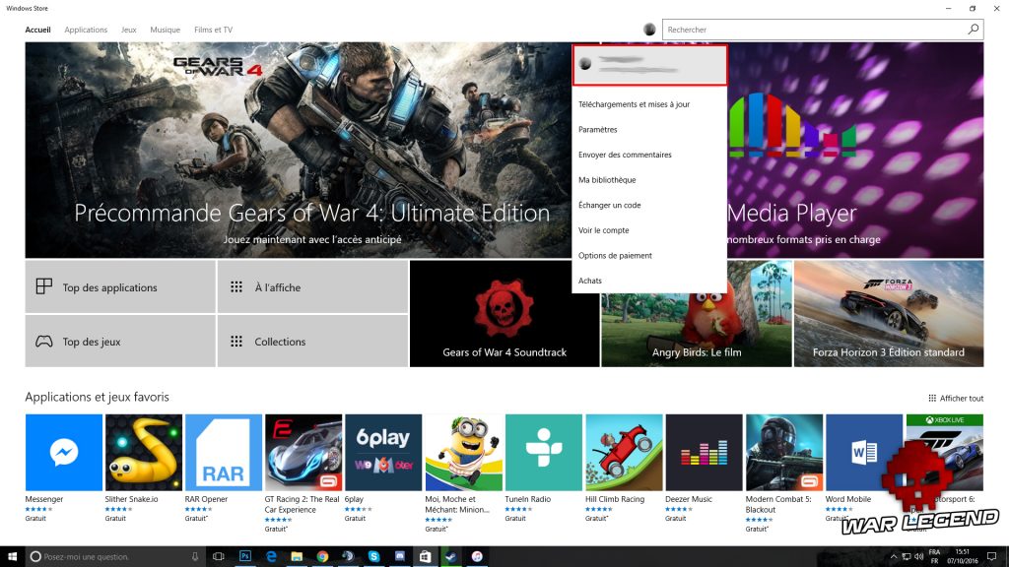1009x567 pixels.
Task: Switch to the Jeux tab
Action: tap(129, 30)
